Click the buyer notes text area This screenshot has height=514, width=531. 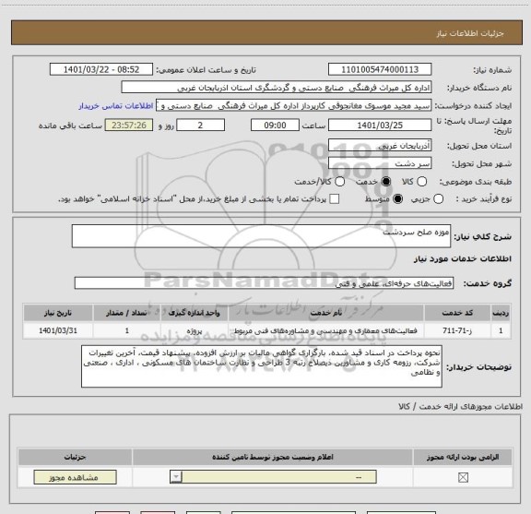pos(262,366)
